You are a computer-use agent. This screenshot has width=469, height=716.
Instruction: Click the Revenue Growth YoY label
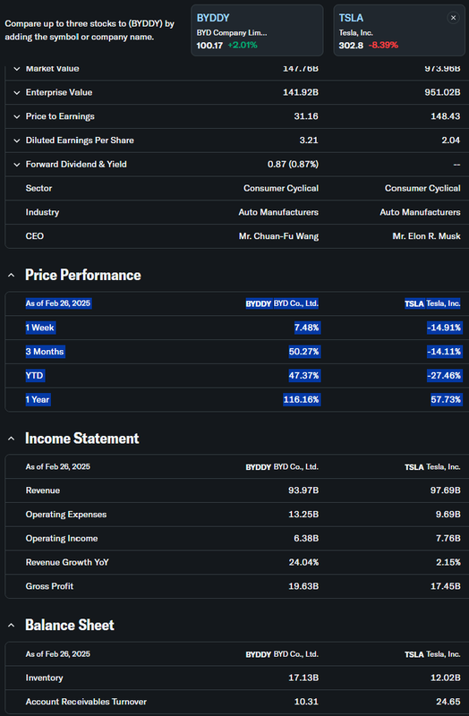coord(67,563)
